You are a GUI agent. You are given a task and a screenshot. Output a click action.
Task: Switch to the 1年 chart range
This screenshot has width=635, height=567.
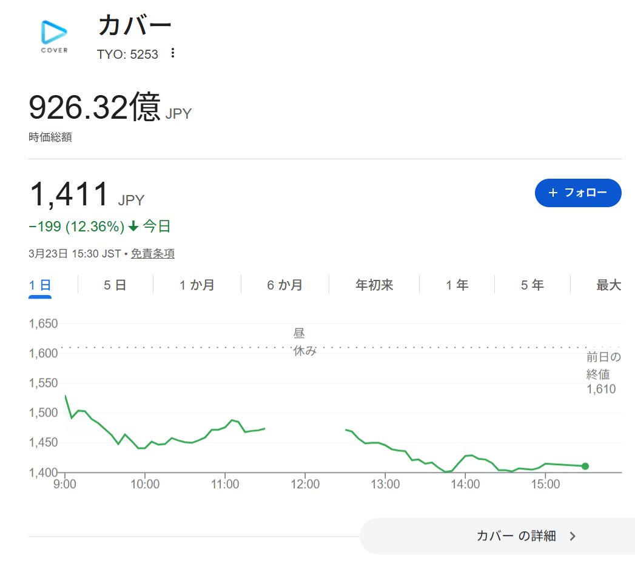[457, 285]
